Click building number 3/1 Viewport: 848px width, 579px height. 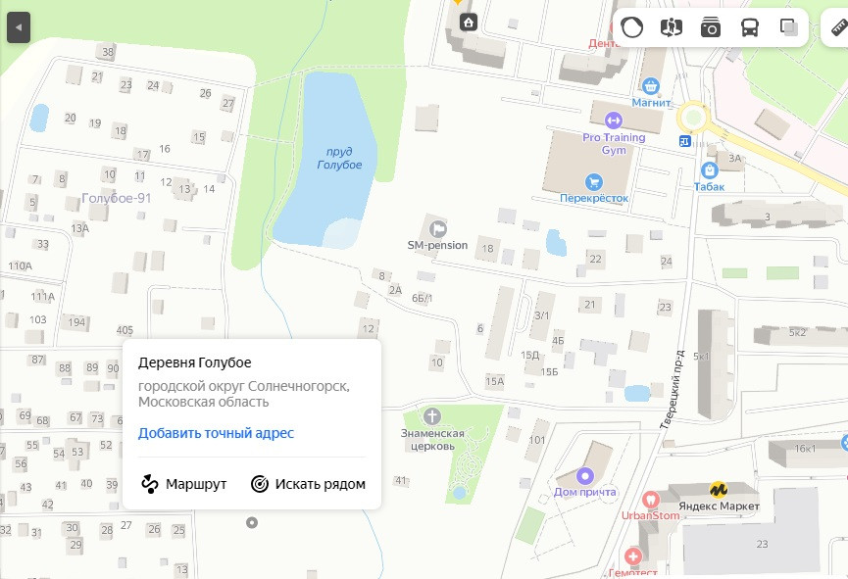(x=542, y=315)
